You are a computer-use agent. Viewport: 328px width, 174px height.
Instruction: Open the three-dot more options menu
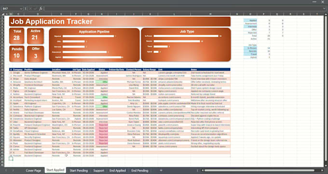pyautogui.click(x=314, y=2)
